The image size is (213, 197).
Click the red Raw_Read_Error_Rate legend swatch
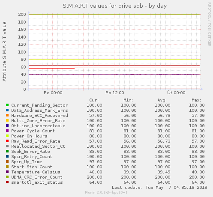coord(7,141)
